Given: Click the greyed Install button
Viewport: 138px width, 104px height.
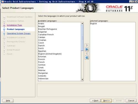Looking at the screenshot, I should click(x=119, y=101).
